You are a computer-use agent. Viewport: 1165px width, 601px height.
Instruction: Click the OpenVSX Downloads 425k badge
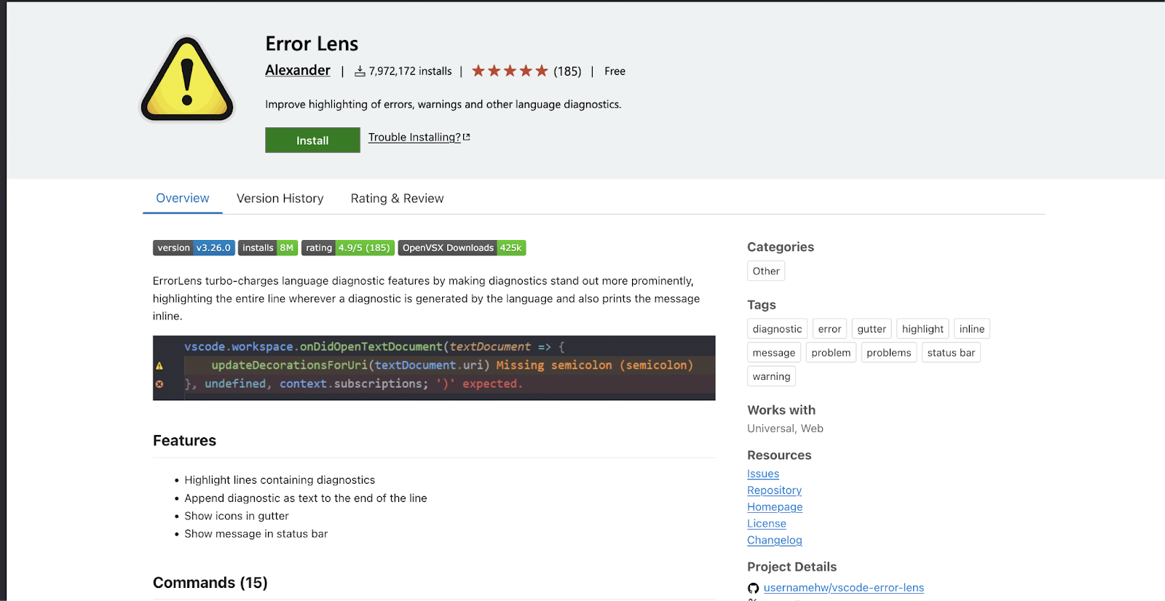point(462,247)
